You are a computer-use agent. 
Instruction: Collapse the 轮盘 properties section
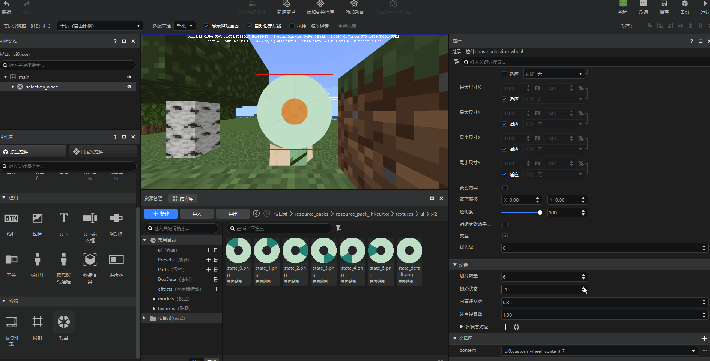[455, 265]
